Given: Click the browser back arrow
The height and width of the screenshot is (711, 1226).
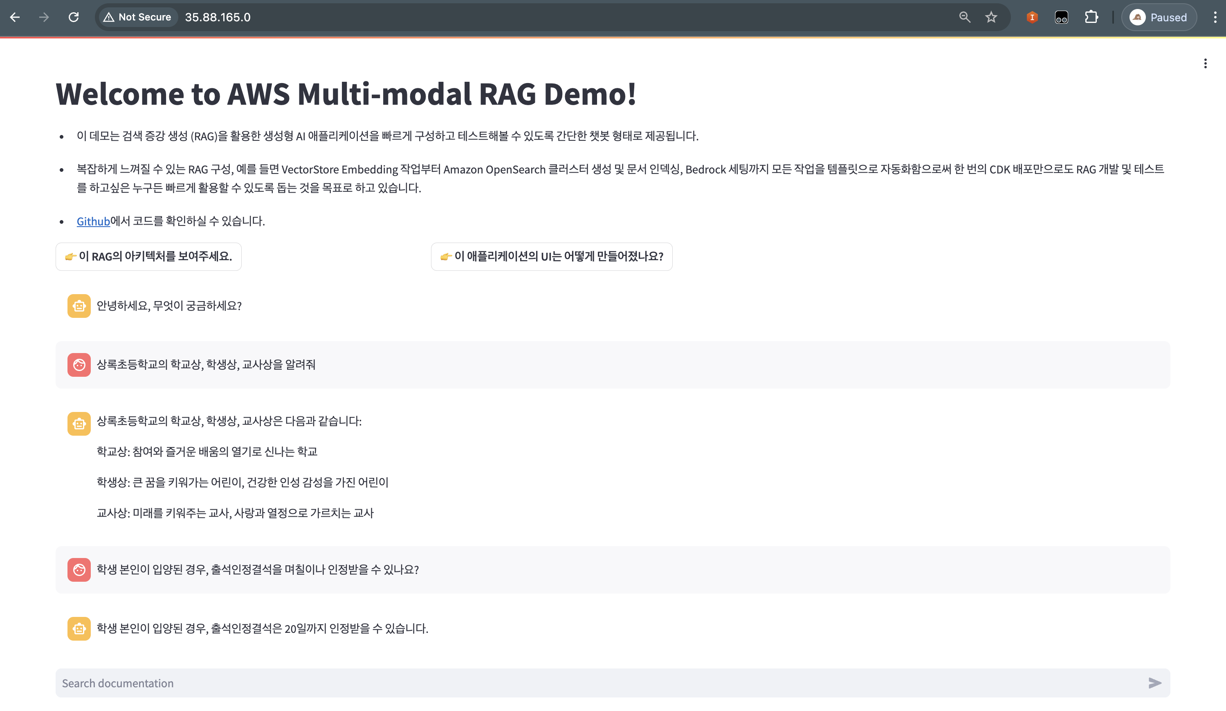Looking at the screenshot, I should pyautogui.click(x=15, y=18).
